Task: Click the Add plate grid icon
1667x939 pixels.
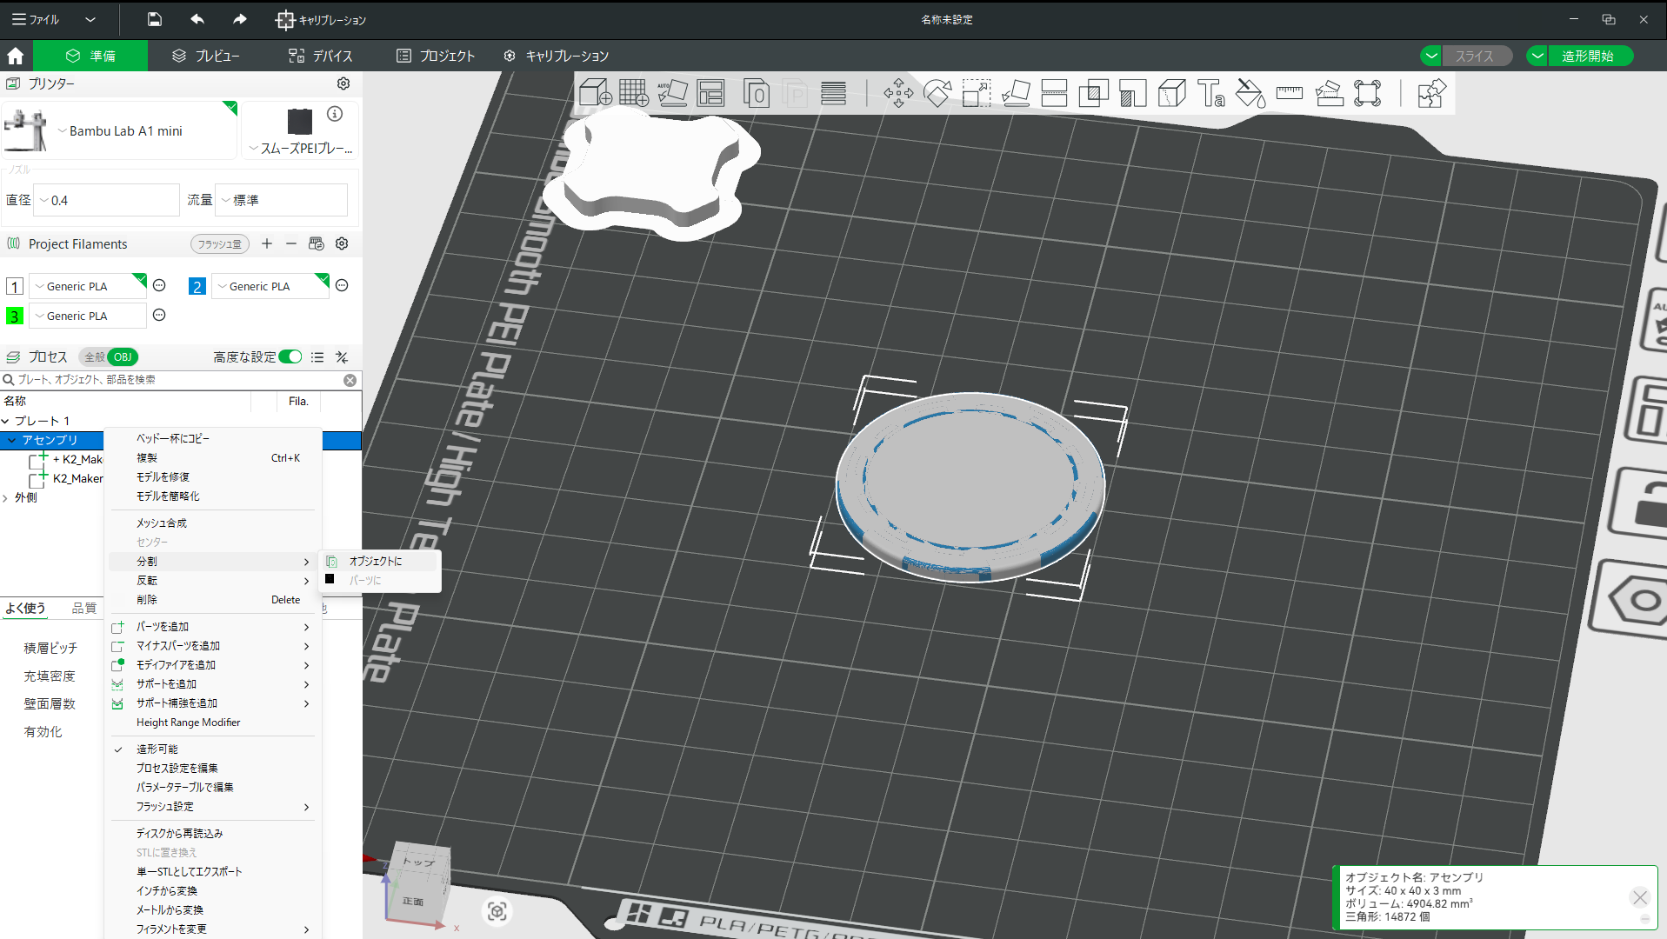Action: coord(634,93)
